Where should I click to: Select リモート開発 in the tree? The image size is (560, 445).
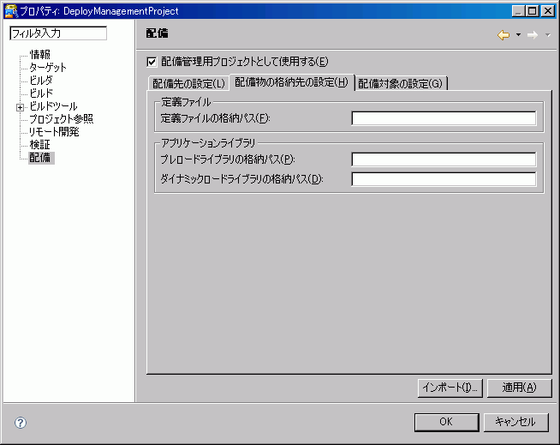point(54,132)
